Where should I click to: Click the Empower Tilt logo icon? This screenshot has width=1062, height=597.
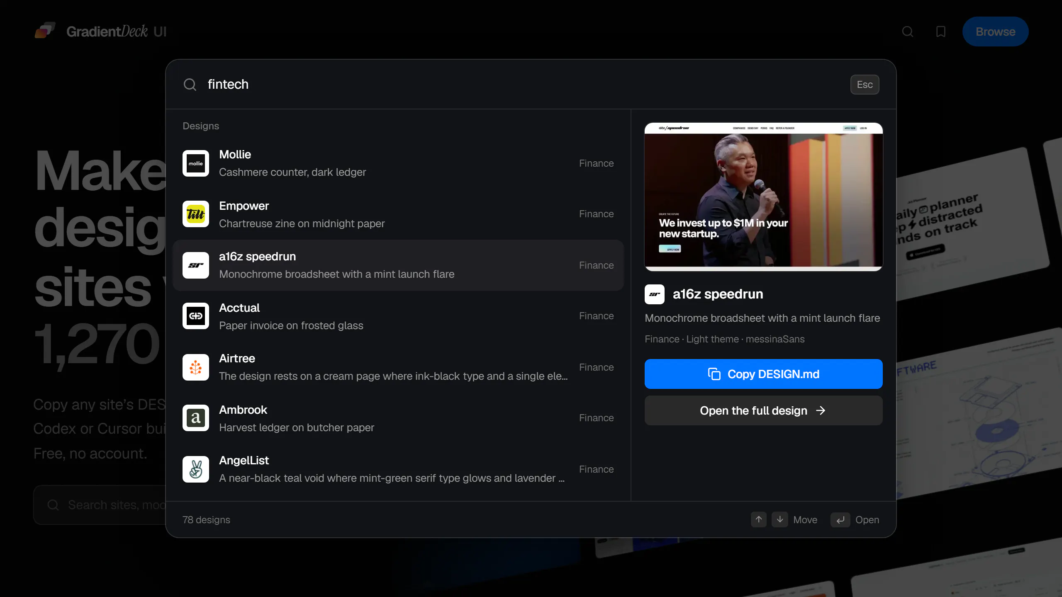(196, 214)
